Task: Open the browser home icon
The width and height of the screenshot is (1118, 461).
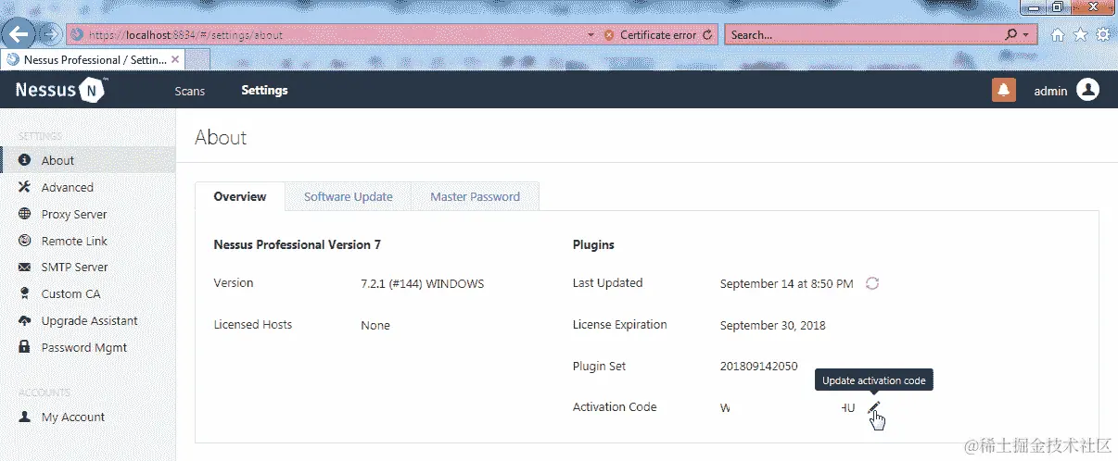Action: [1058, 35]
